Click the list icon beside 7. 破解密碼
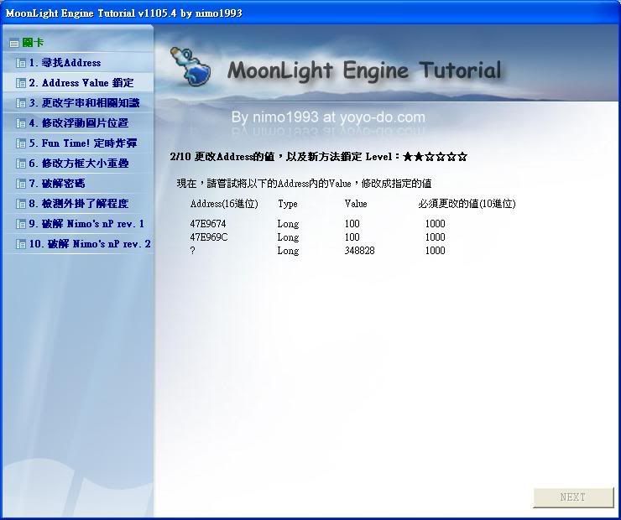 click(x=21, y=184)
